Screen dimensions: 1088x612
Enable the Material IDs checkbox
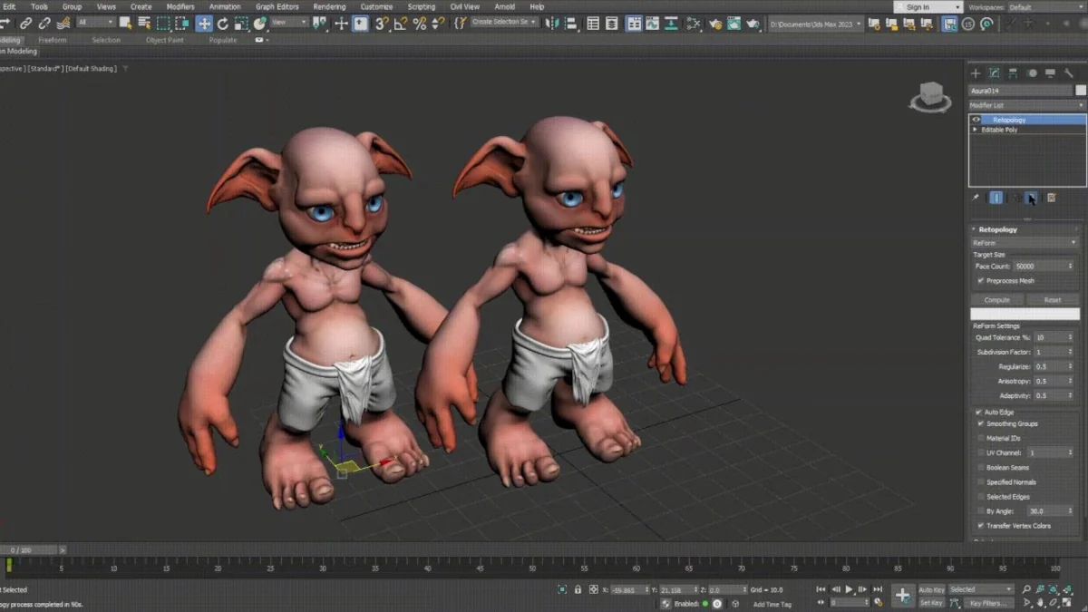(x=980, y=438)
